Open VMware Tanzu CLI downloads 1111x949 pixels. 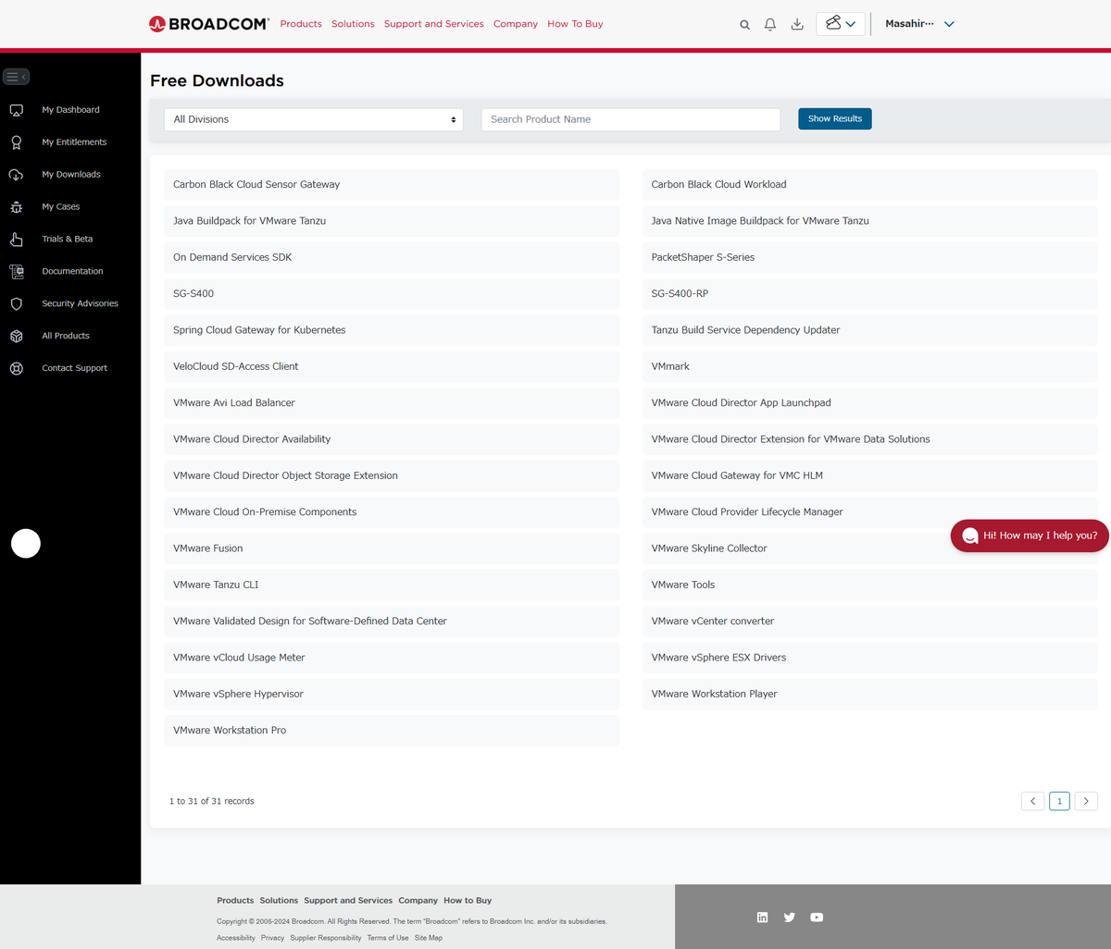tap(392, 585)
